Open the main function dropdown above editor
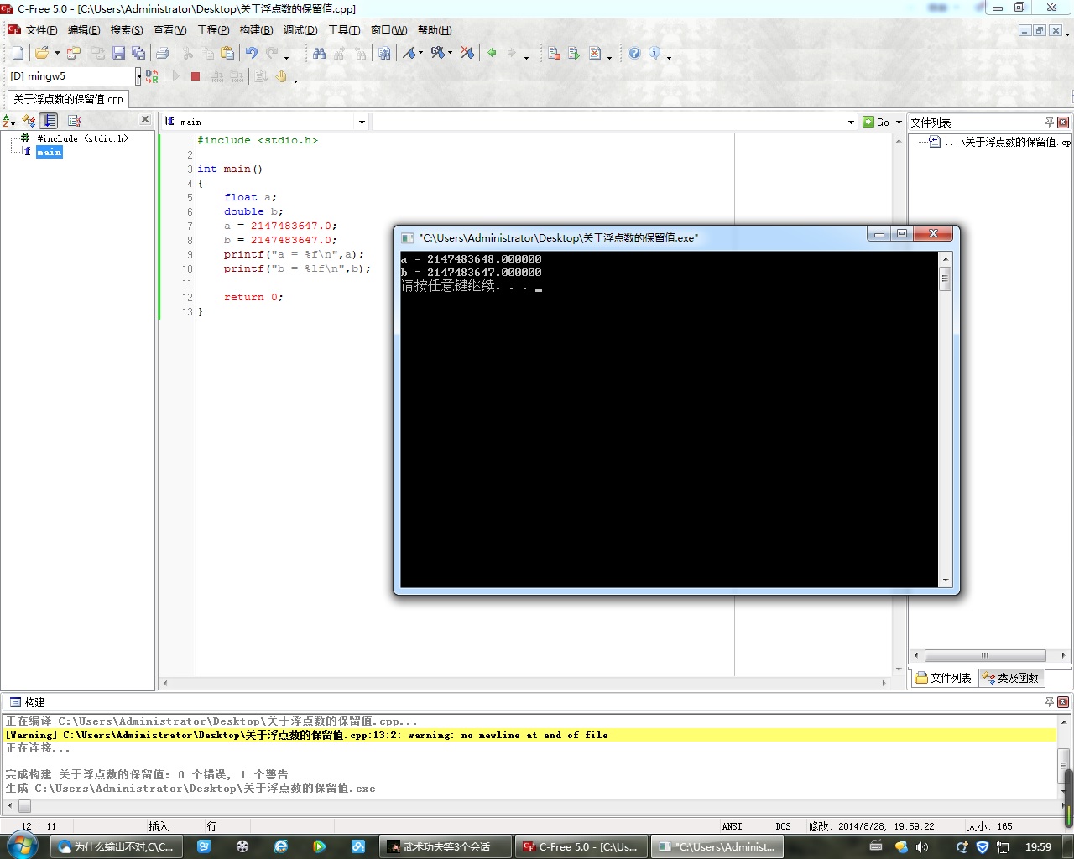This screenshot has height=859, width=1074. coord(362,122)
